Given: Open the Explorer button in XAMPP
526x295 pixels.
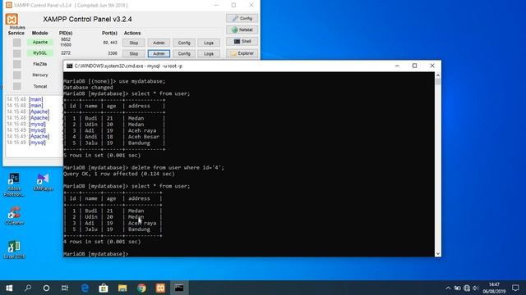Looking at the screenshot, I should coord(242,53).
